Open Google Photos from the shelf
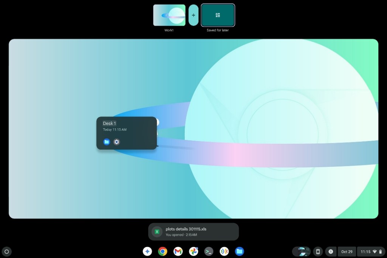 (193, 252)
